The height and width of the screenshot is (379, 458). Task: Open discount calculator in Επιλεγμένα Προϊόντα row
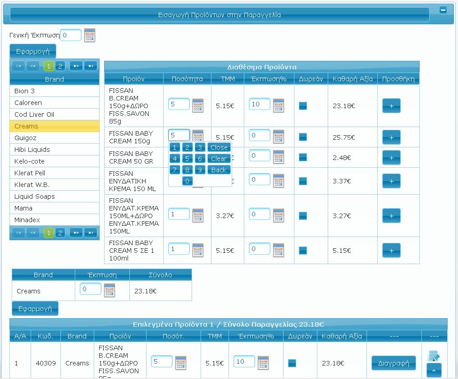click(263, 363)
